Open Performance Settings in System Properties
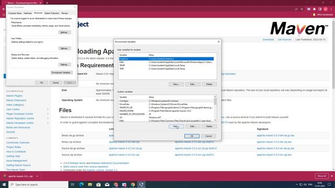Image resolution: width=335 pixels, height=188 pixels. pyautogui.click(x=64, y=32)
